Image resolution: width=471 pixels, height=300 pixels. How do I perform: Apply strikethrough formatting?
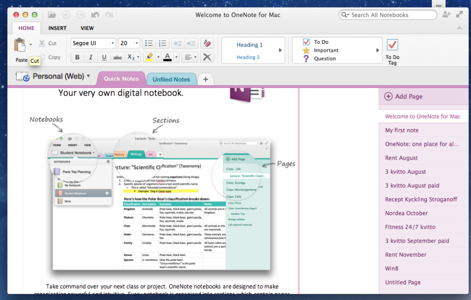[117, 57]
